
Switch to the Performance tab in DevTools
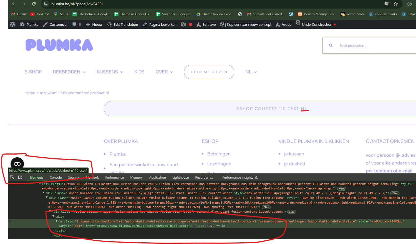114,178
